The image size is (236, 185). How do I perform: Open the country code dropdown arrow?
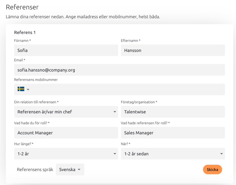(28, 90)
